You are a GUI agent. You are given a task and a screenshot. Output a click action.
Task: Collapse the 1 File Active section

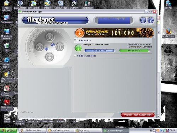pos(75,40)
